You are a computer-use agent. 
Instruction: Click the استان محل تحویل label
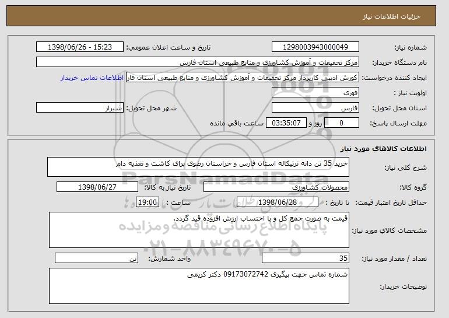pos(399,109)
